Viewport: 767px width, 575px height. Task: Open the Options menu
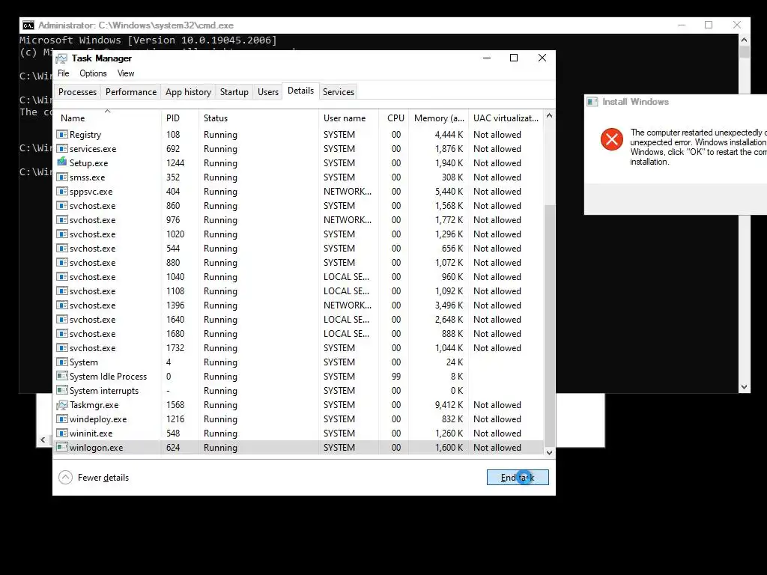[x=93, y=73]
